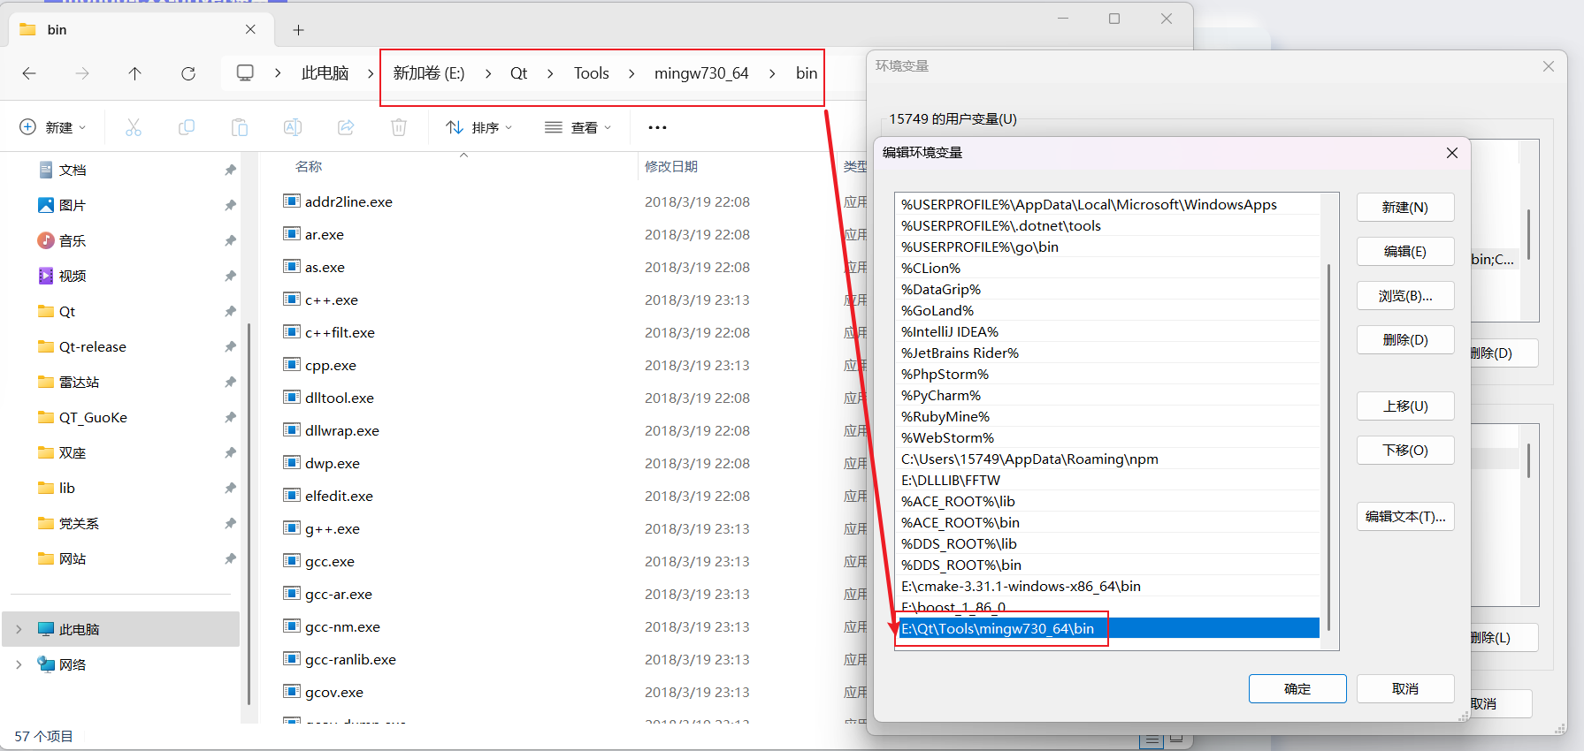Expand the 网络 tree node
Image resolution: width=1584 pixels, height=751 pixels.
(x=19, y=664)
